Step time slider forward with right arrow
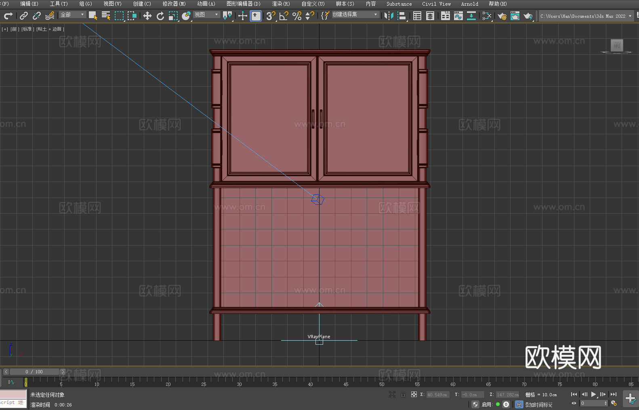 pos(63,372)
